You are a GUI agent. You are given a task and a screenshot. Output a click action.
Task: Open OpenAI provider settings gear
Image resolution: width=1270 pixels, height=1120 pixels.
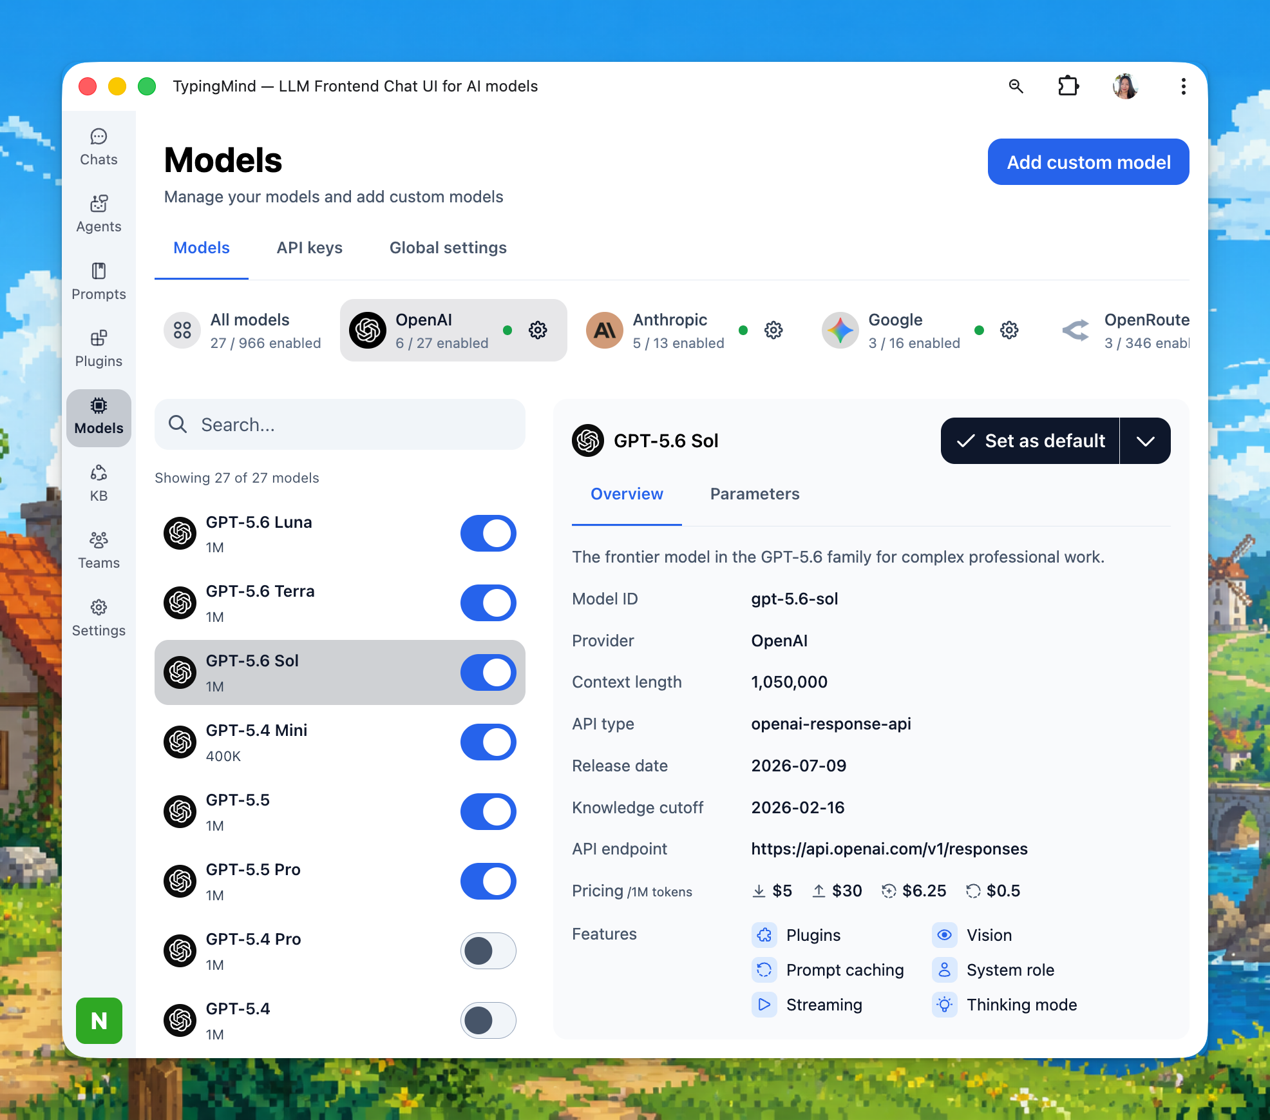(x=538, y=331)
